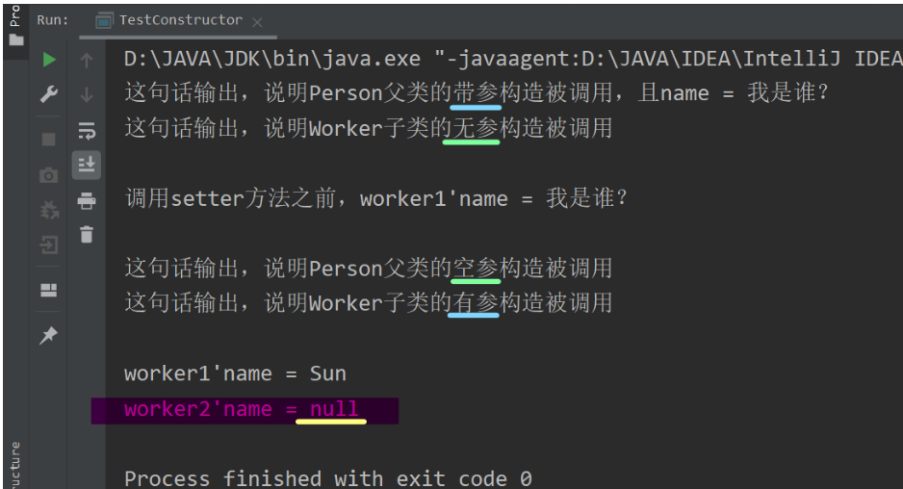
Task: Click the Stop process square icon
Action: [48, 140]
